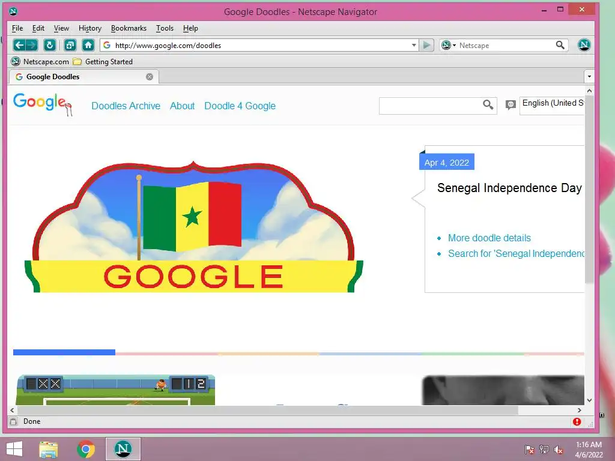Click More doodle details link

489,238
